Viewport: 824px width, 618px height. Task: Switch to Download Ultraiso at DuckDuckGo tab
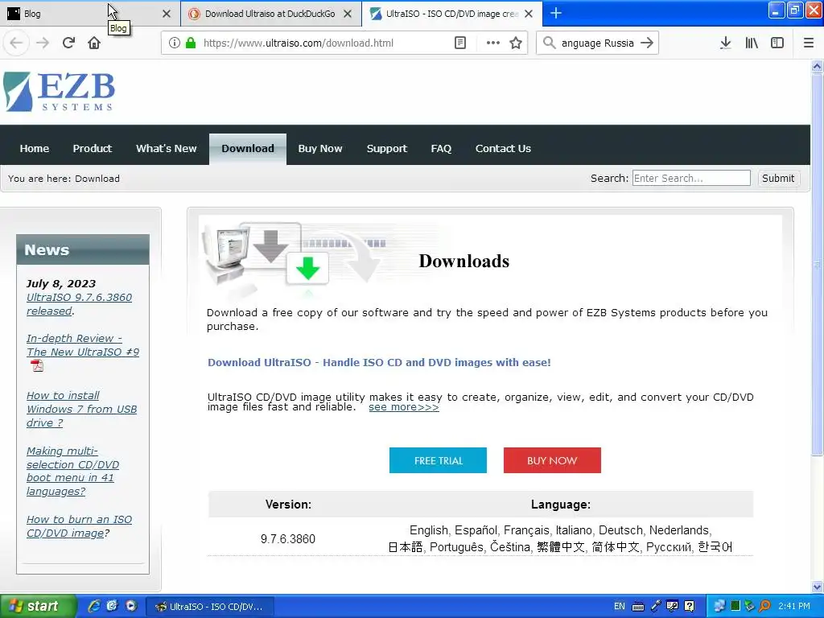click(x=270, y=14)
